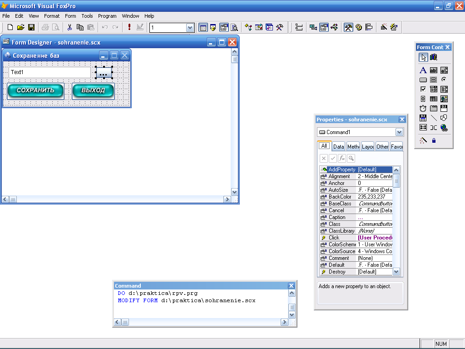The height and width of the screenshot is (349, 465).
Task: Toggle the Color Palette toolbar button
Action: tap(359, 28)
